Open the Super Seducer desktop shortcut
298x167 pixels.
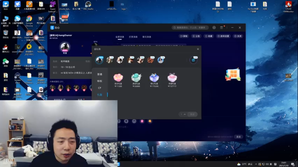pyautogui.click(x=53, y=7)
